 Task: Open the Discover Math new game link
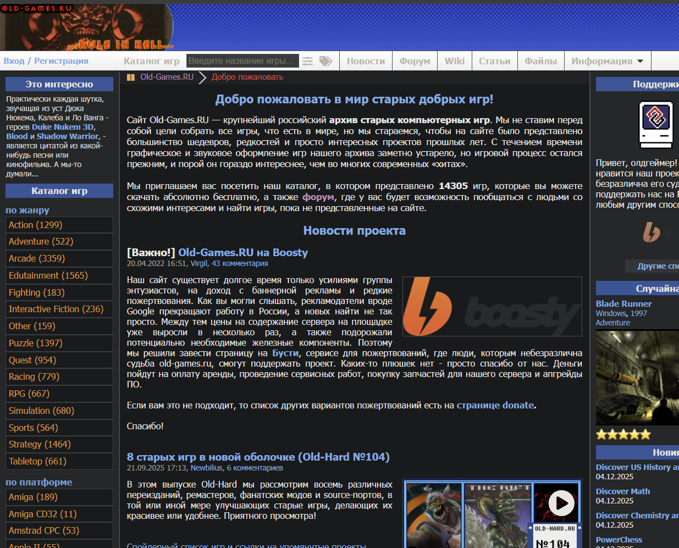click(623, 491)
